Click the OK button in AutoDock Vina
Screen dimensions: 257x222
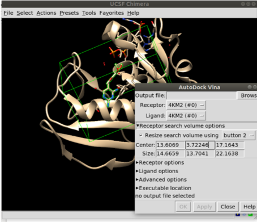point(183,207)
